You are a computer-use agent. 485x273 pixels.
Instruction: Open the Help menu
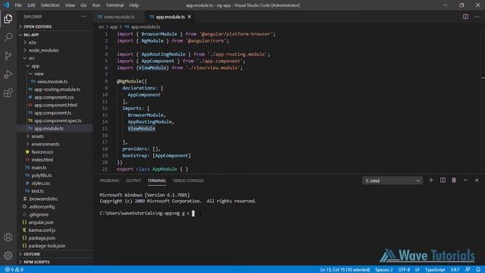coord(134,5)
